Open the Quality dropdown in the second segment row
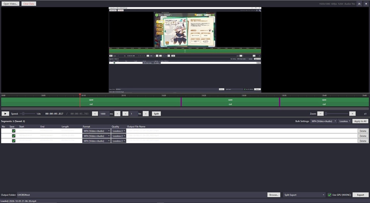Screen dimensions: 370x203 click(119, 136)
